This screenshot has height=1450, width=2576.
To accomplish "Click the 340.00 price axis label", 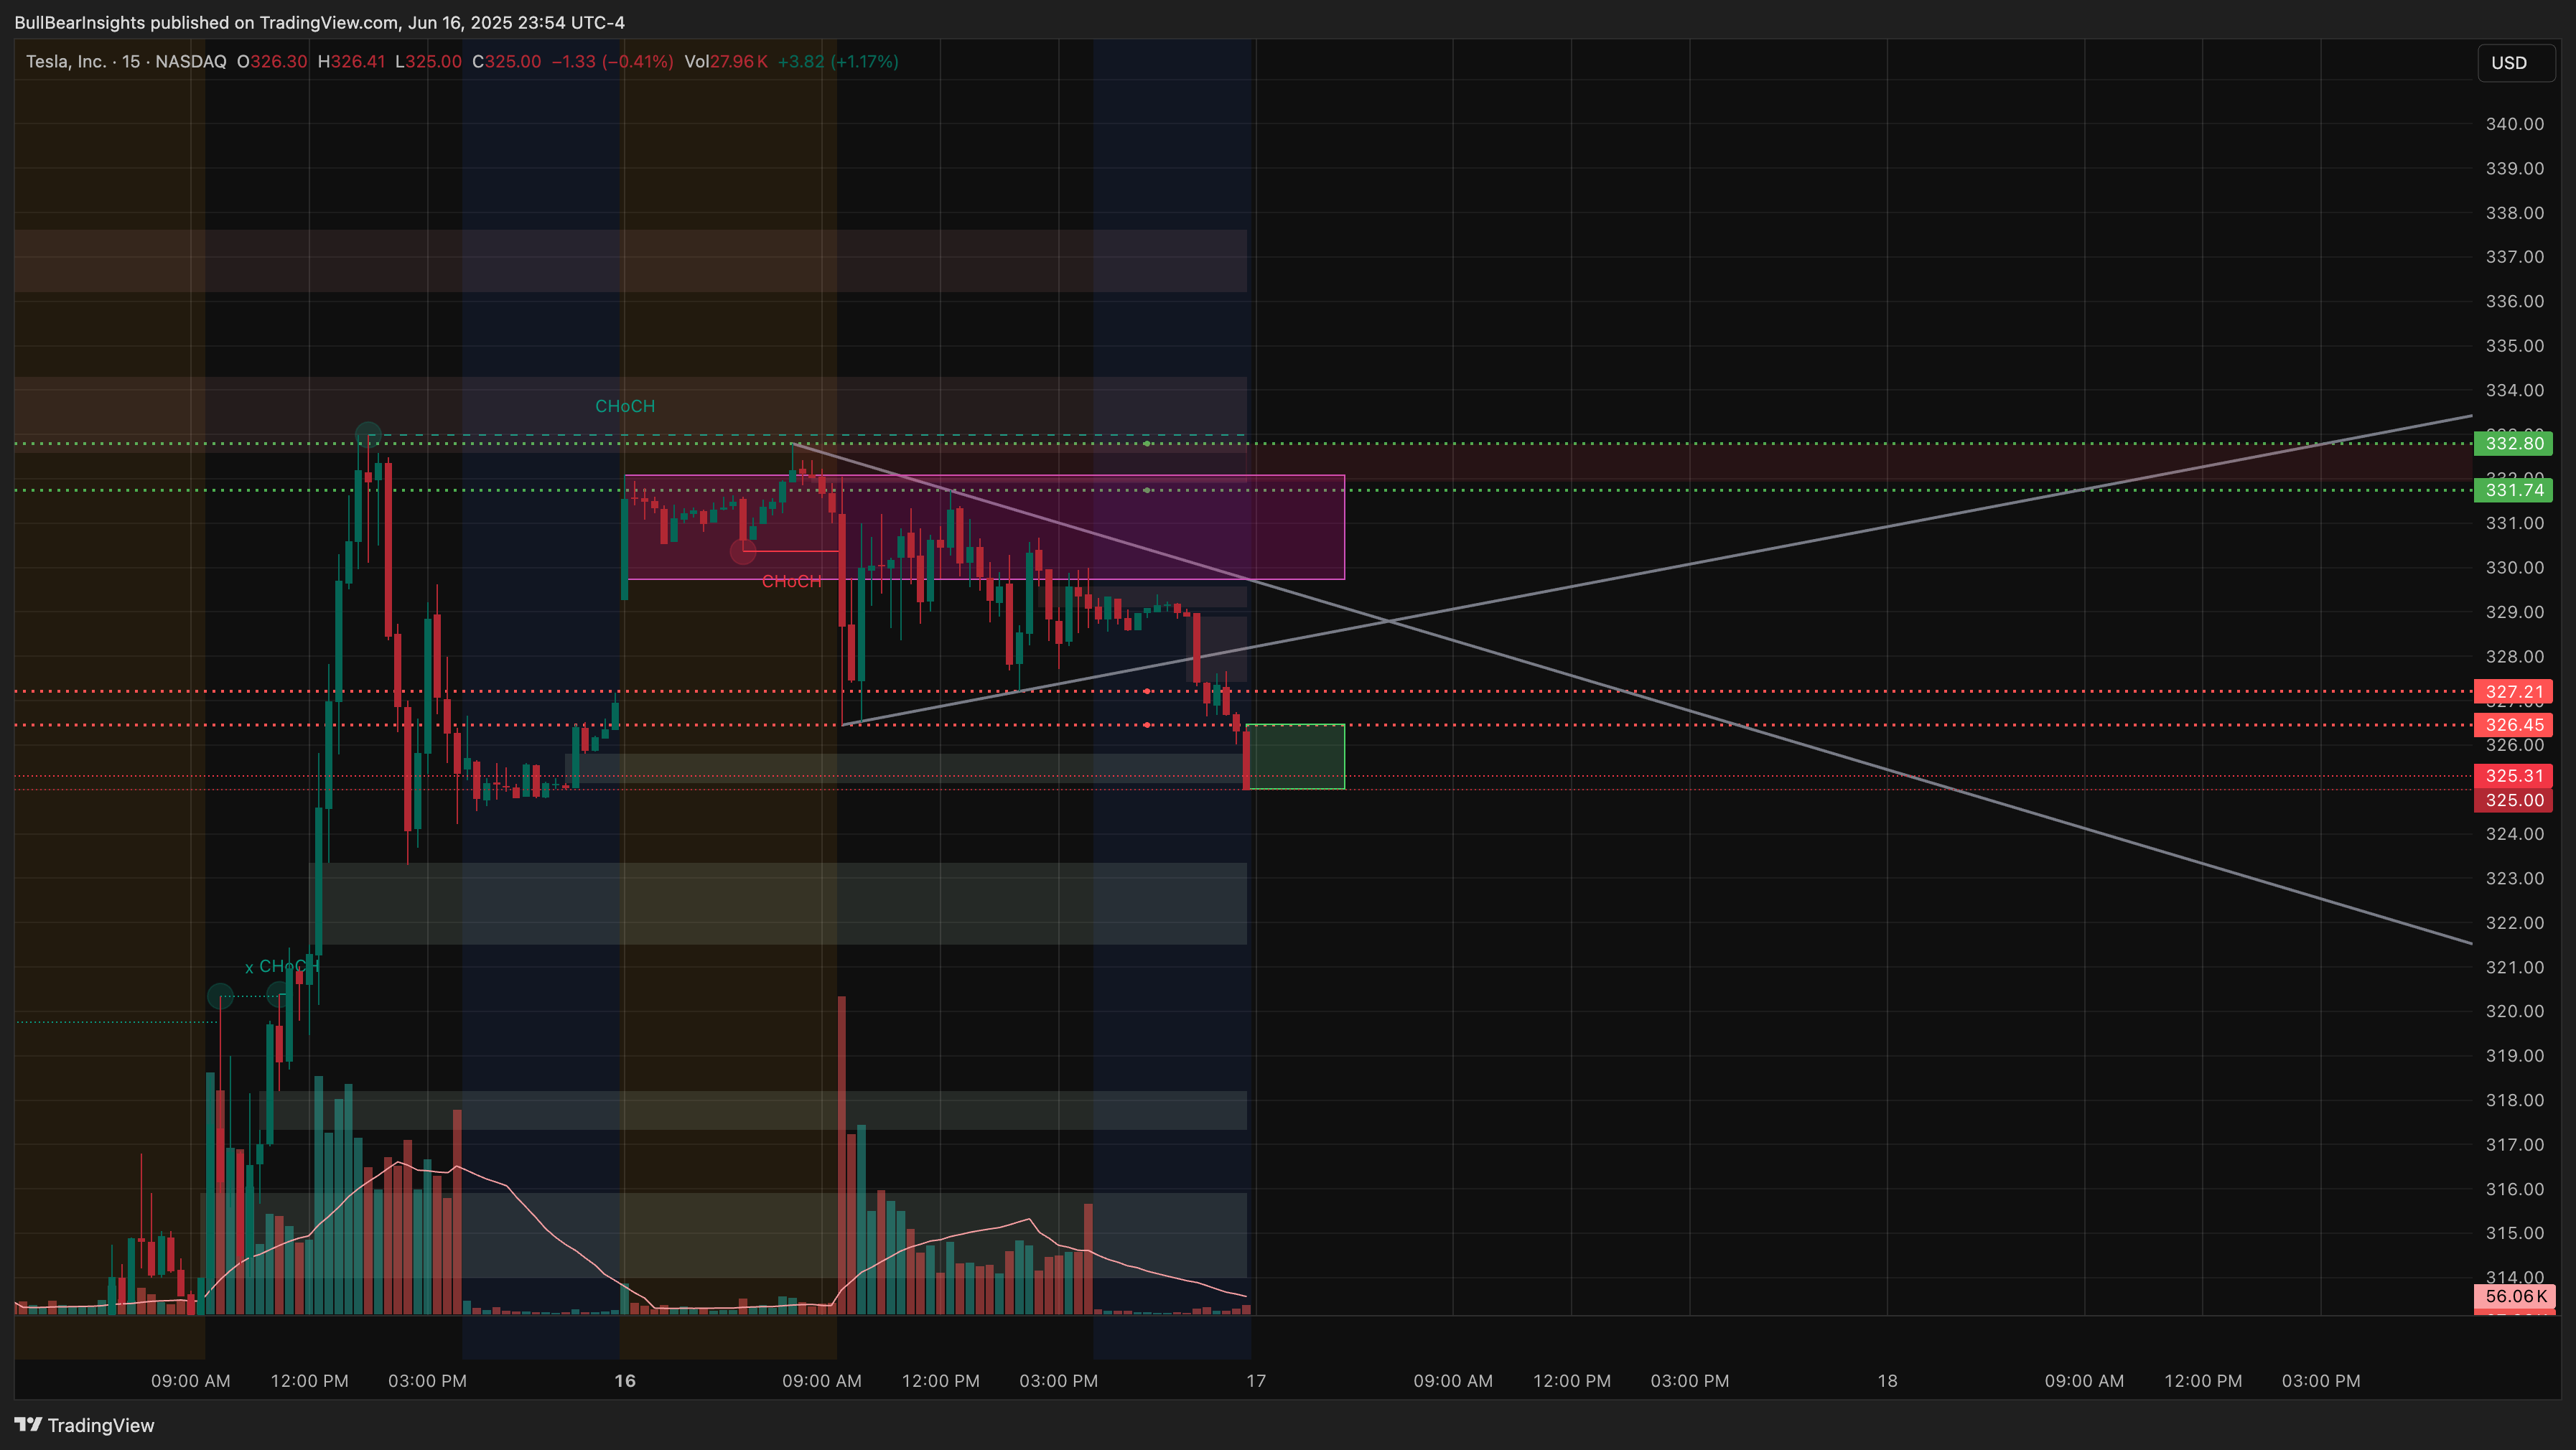I will (2515, 124).
